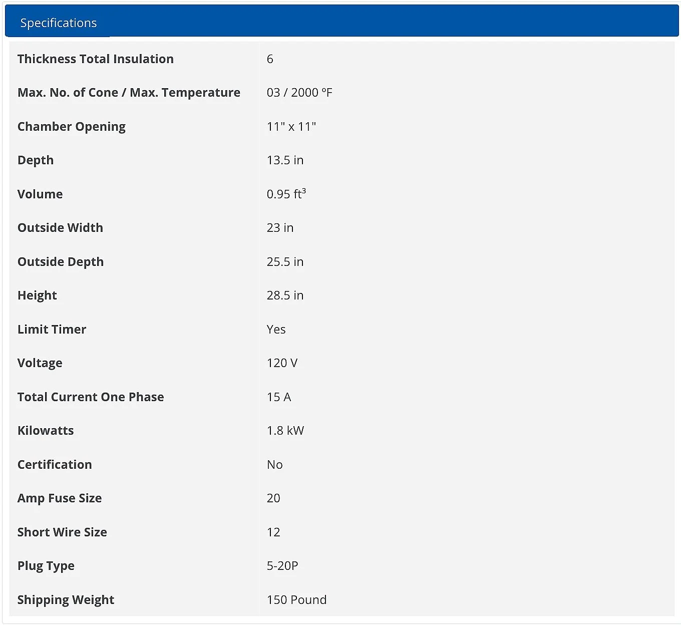Image resolution: width=681 pixels, height=625 pixels.
Task: Select the outside width value "23 in"
Action: tap(280, 228)
